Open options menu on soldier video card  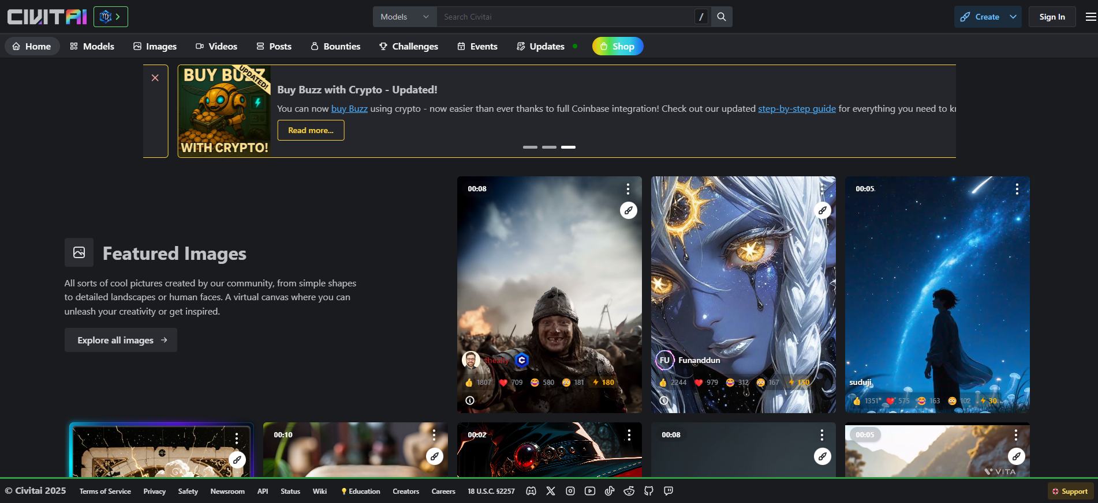(628, 189)
